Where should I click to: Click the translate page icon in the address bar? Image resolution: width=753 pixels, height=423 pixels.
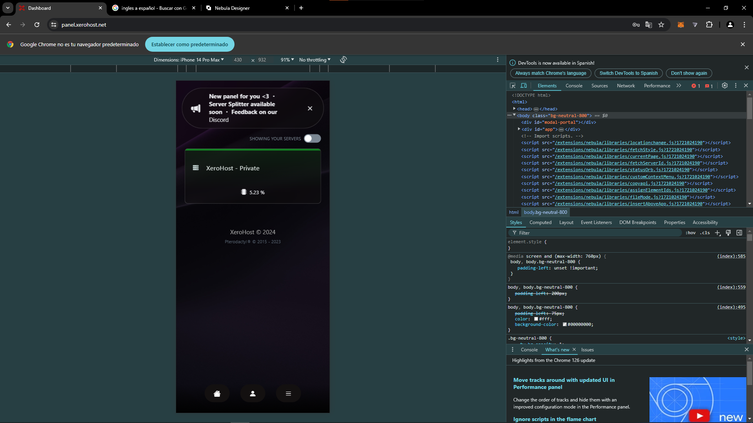[649, 25]
